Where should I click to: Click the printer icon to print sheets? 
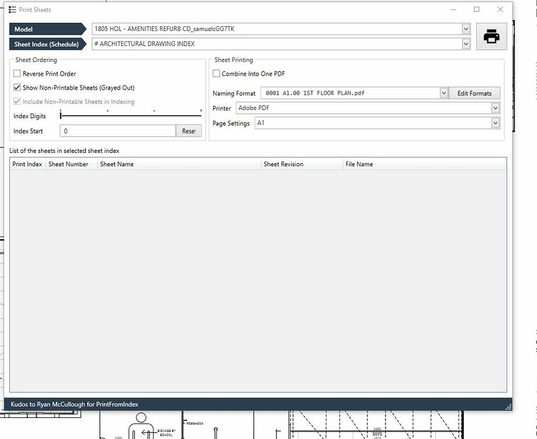click(490, 36)
